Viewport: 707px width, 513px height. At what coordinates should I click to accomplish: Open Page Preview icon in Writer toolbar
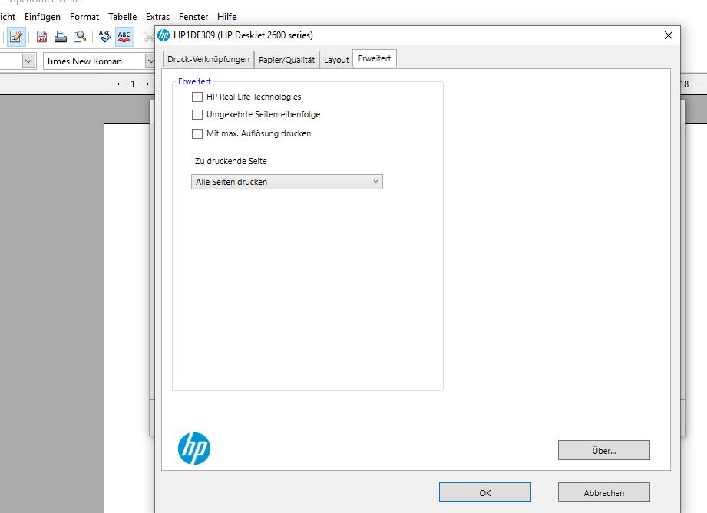80,37
